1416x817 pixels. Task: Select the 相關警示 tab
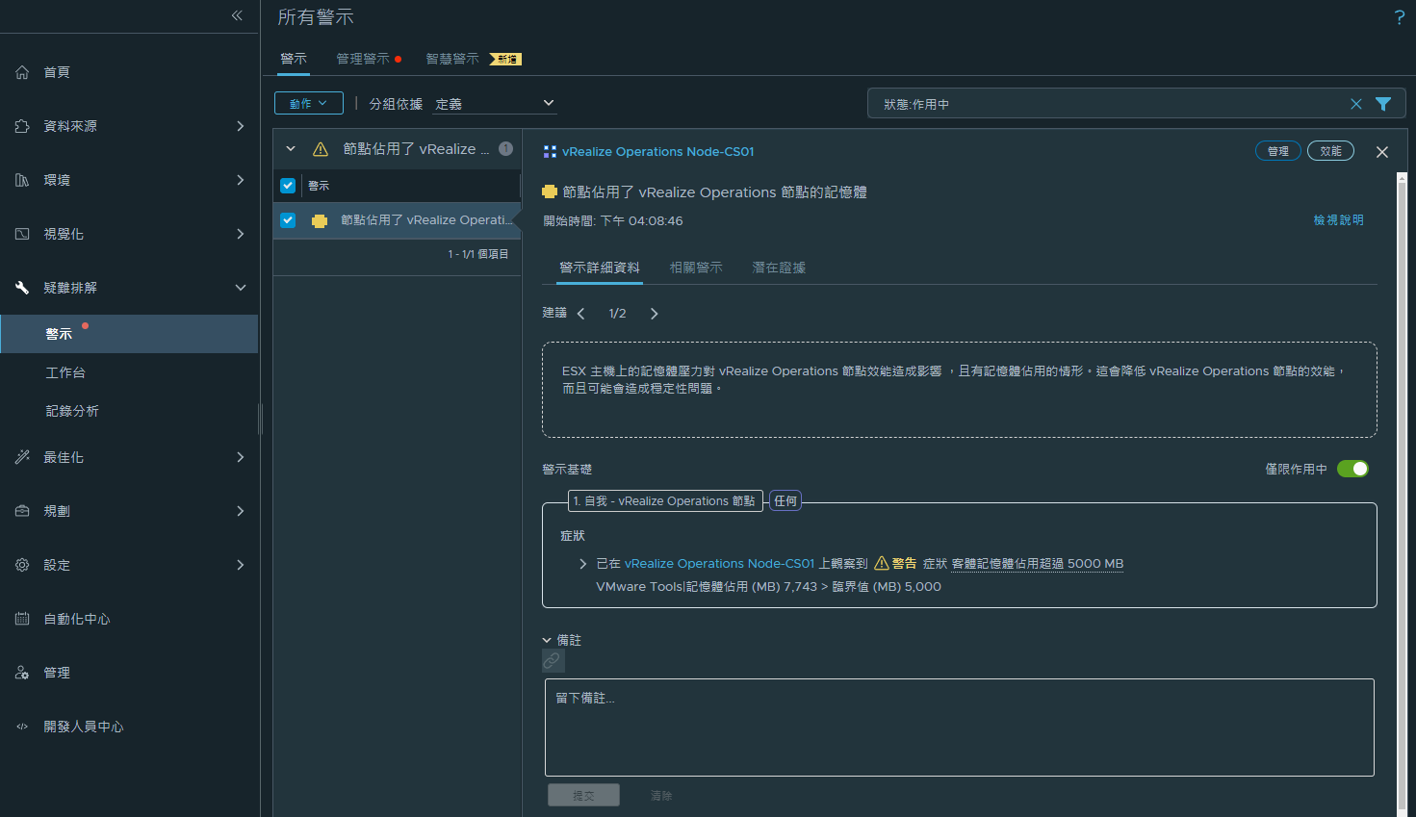pyautogui.click(x=696, y=268)
